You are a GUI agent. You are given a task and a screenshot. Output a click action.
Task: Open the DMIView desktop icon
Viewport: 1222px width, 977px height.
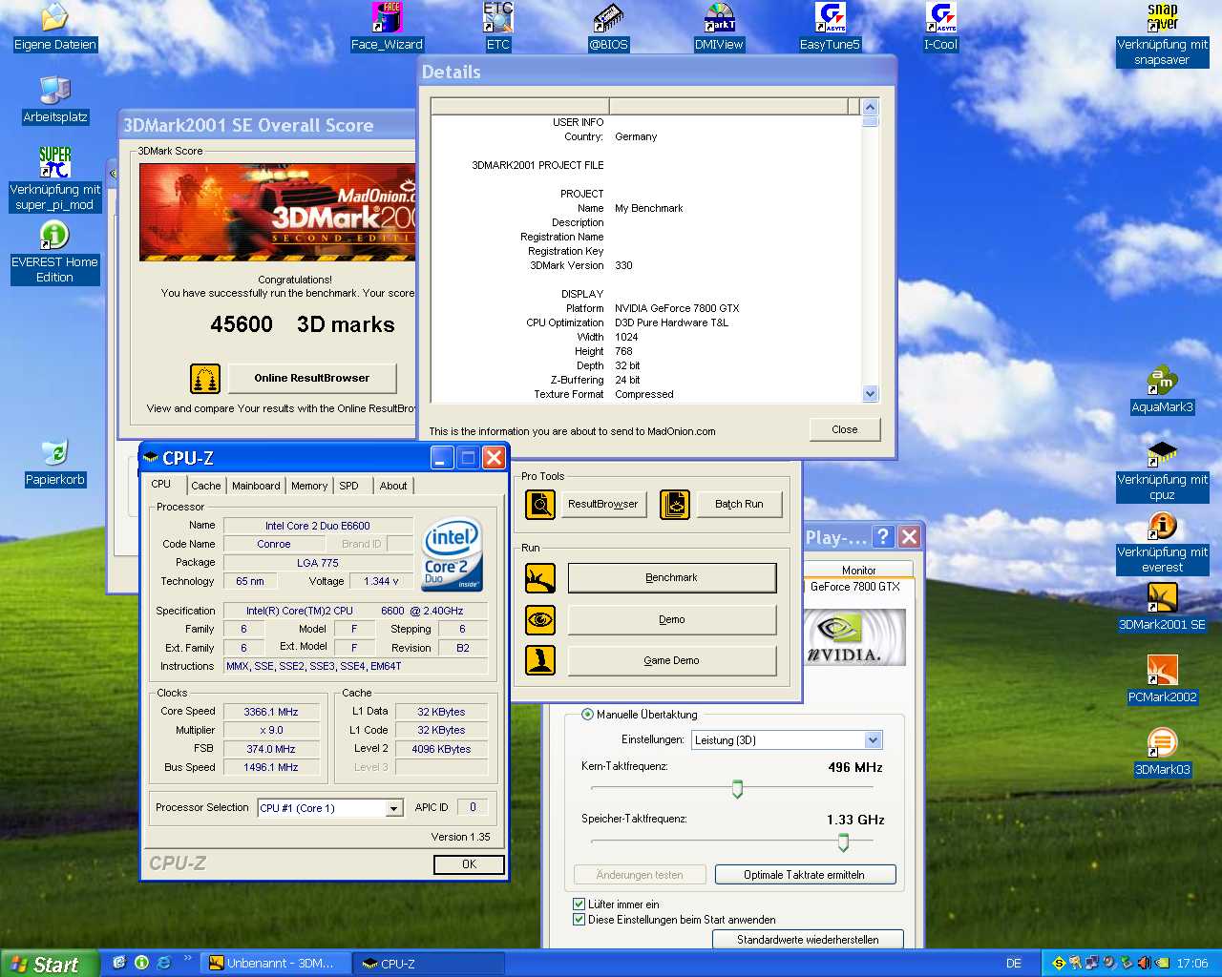719,27
